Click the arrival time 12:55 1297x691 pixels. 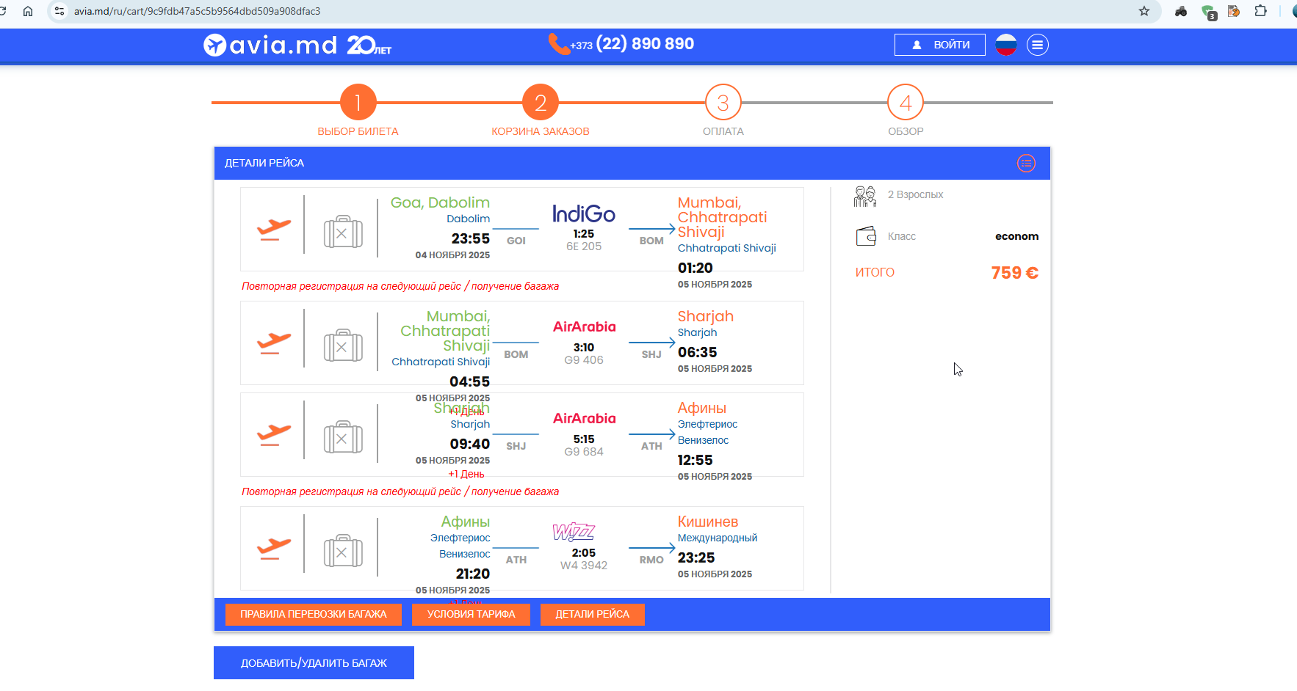[x=696, y=460]
